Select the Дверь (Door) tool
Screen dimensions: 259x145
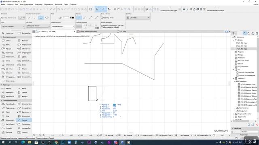(x=24, y=57)
